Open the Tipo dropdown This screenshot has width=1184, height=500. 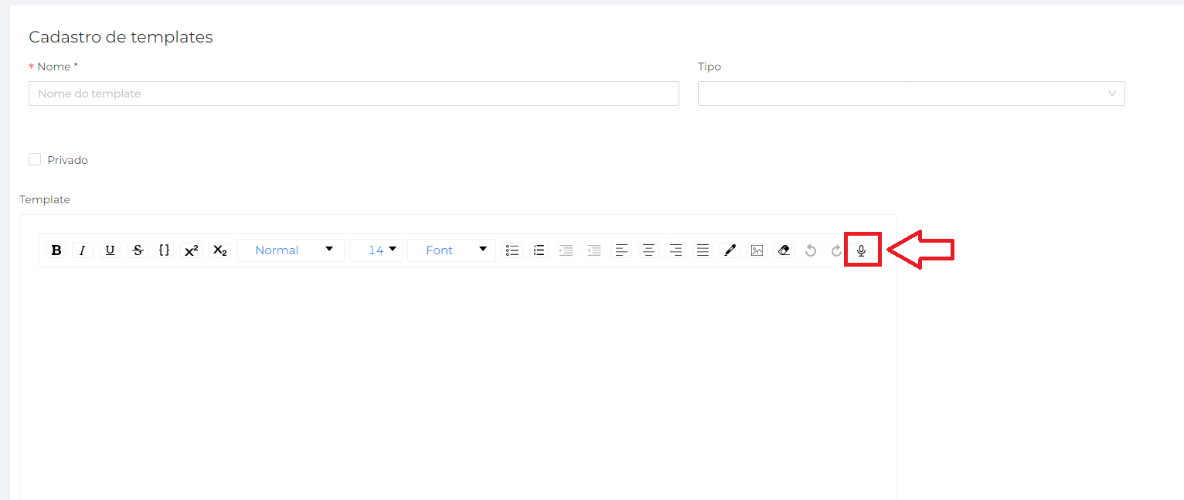point(910,93)
